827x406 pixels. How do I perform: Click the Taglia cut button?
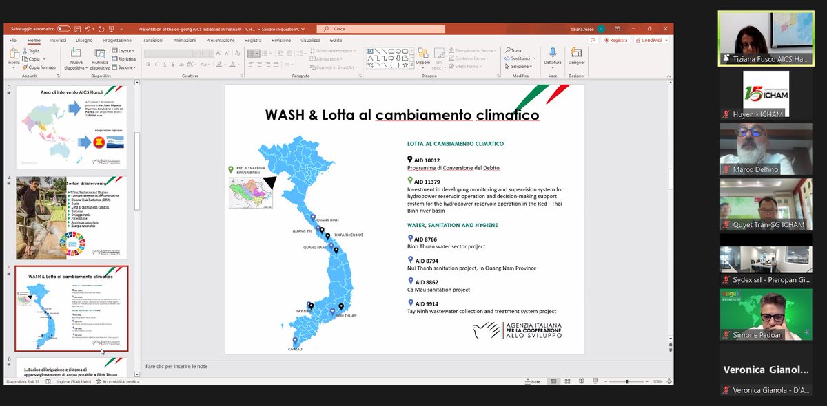(31, 51)
